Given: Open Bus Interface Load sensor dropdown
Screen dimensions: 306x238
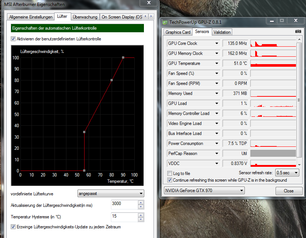Looking at the screenshot, I should tap(217, 133).
